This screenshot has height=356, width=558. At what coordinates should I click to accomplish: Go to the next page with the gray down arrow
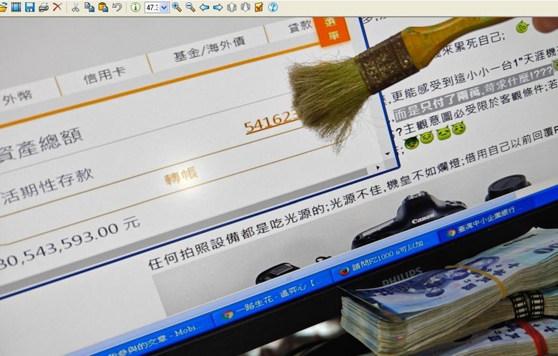[x=245, y=7]
